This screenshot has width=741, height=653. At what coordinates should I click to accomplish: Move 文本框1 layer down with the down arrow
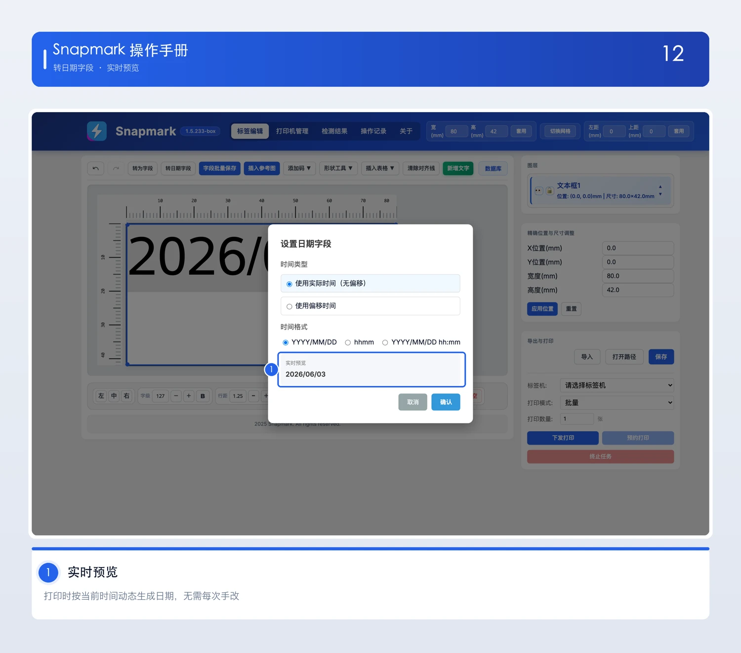[x=660, y=194]
